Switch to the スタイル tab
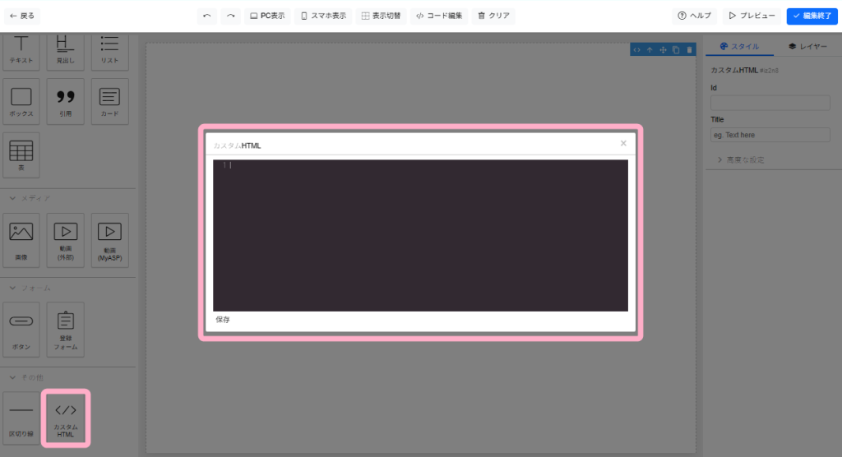The width and height of the screenshot is (842, 457). pyautogui.click(x=739, y=47)
